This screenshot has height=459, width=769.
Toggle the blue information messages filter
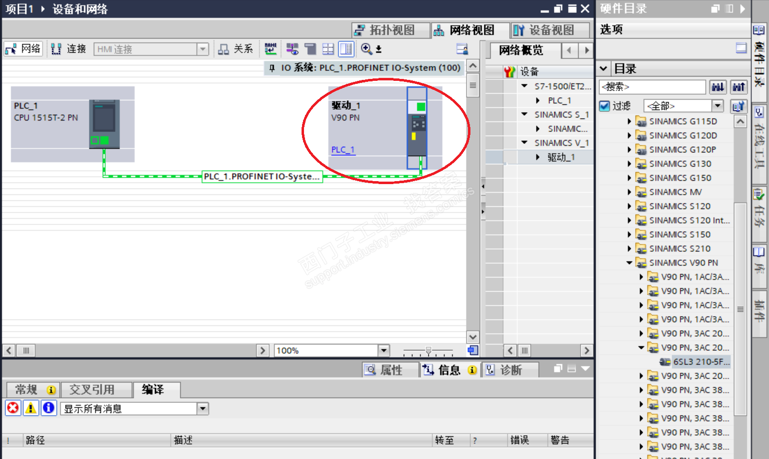coord(49,408)
